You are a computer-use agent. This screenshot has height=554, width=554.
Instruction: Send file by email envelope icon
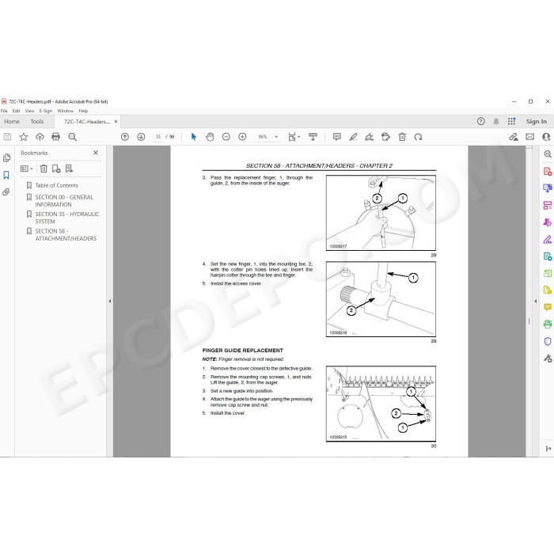click(530, 137)
